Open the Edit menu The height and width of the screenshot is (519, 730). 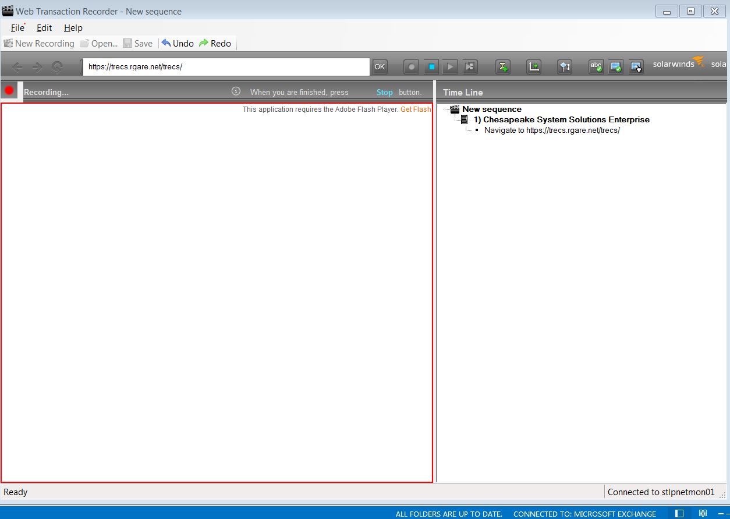(x=44, y=28)
